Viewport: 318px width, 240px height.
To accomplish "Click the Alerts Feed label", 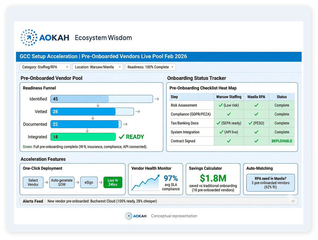I will 33,201.
